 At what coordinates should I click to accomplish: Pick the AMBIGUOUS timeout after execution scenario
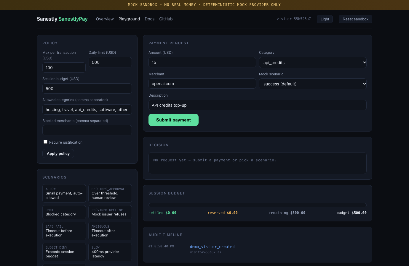point(110,231)
